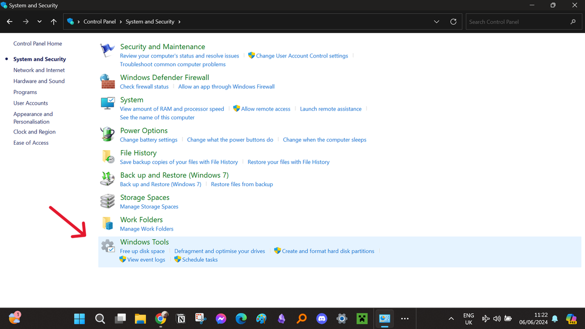Refresh the Control Panel view
Screen dimensions: 585x329
[x=453, y=22]
